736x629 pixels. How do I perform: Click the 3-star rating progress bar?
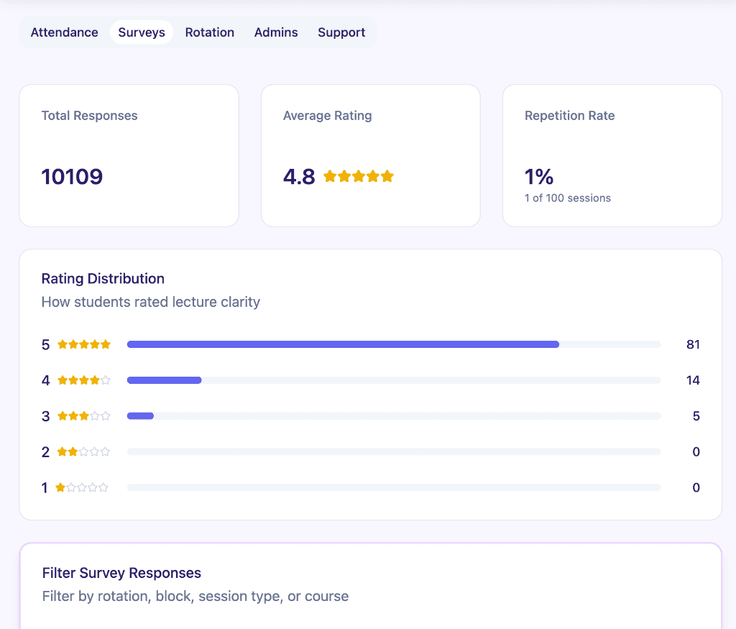tap(394, 416)
